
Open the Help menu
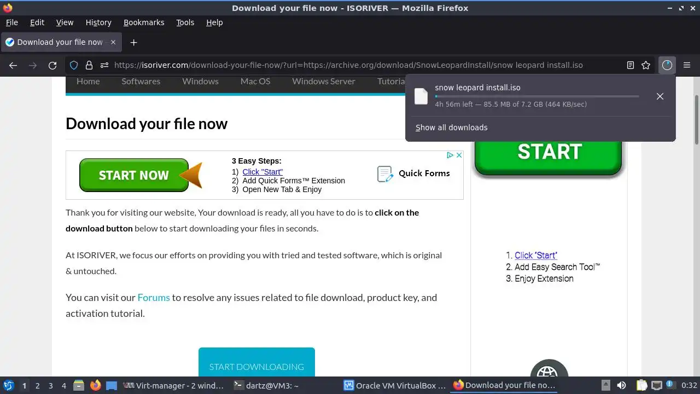click(214, 22)
